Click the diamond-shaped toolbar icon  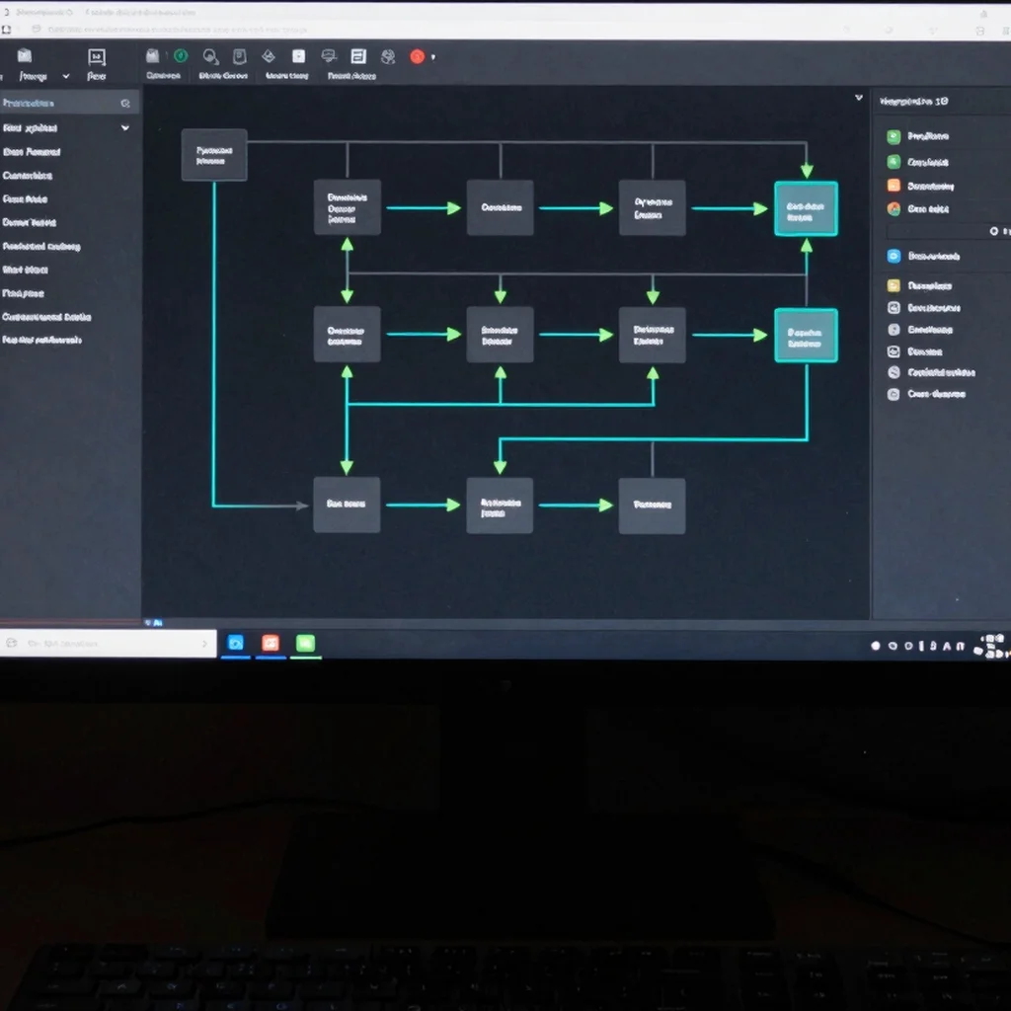[269, 56]
